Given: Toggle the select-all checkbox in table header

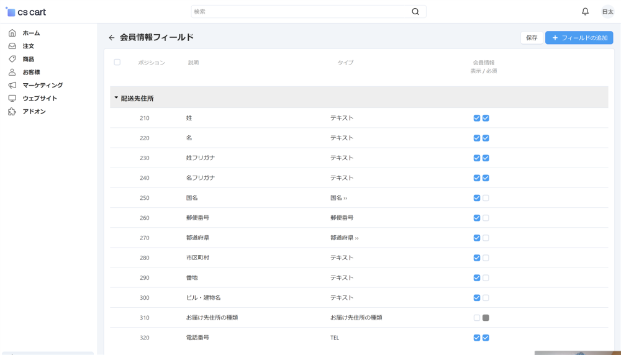Looking at the screenshot, I should 117,62.
